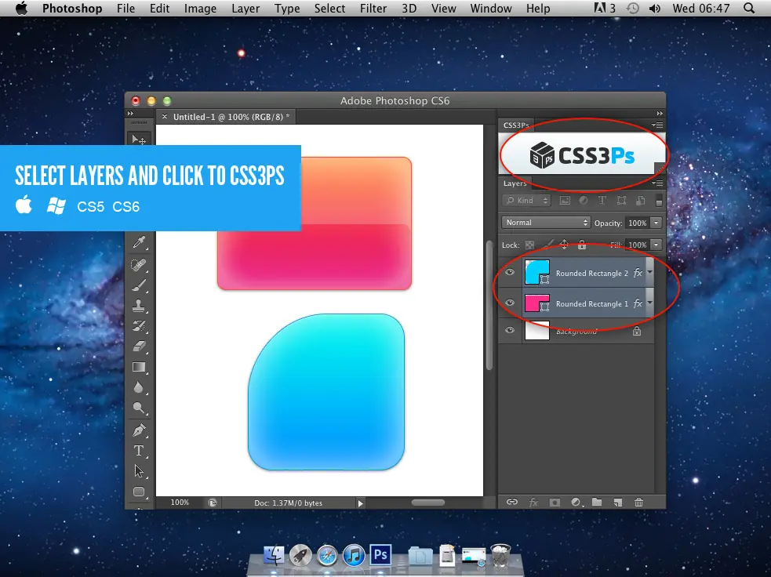Click the Link Layers icon
771x577 pixels.
pyautogui.click(x=512, y=502)
